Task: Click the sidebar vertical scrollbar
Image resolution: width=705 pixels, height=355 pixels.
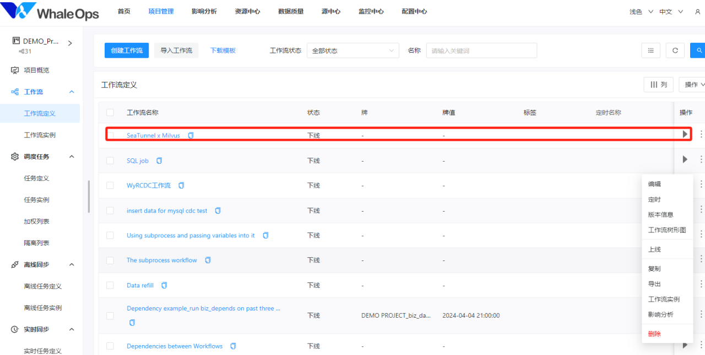Action: (89, 196)
